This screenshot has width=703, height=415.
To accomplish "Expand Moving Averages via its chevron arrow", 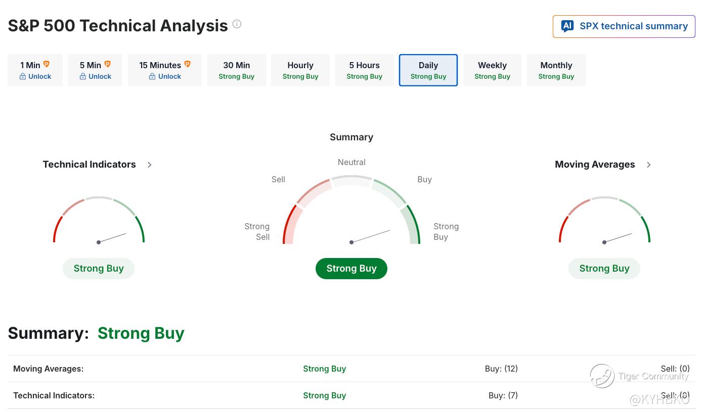I will click(x=649, y=165).
